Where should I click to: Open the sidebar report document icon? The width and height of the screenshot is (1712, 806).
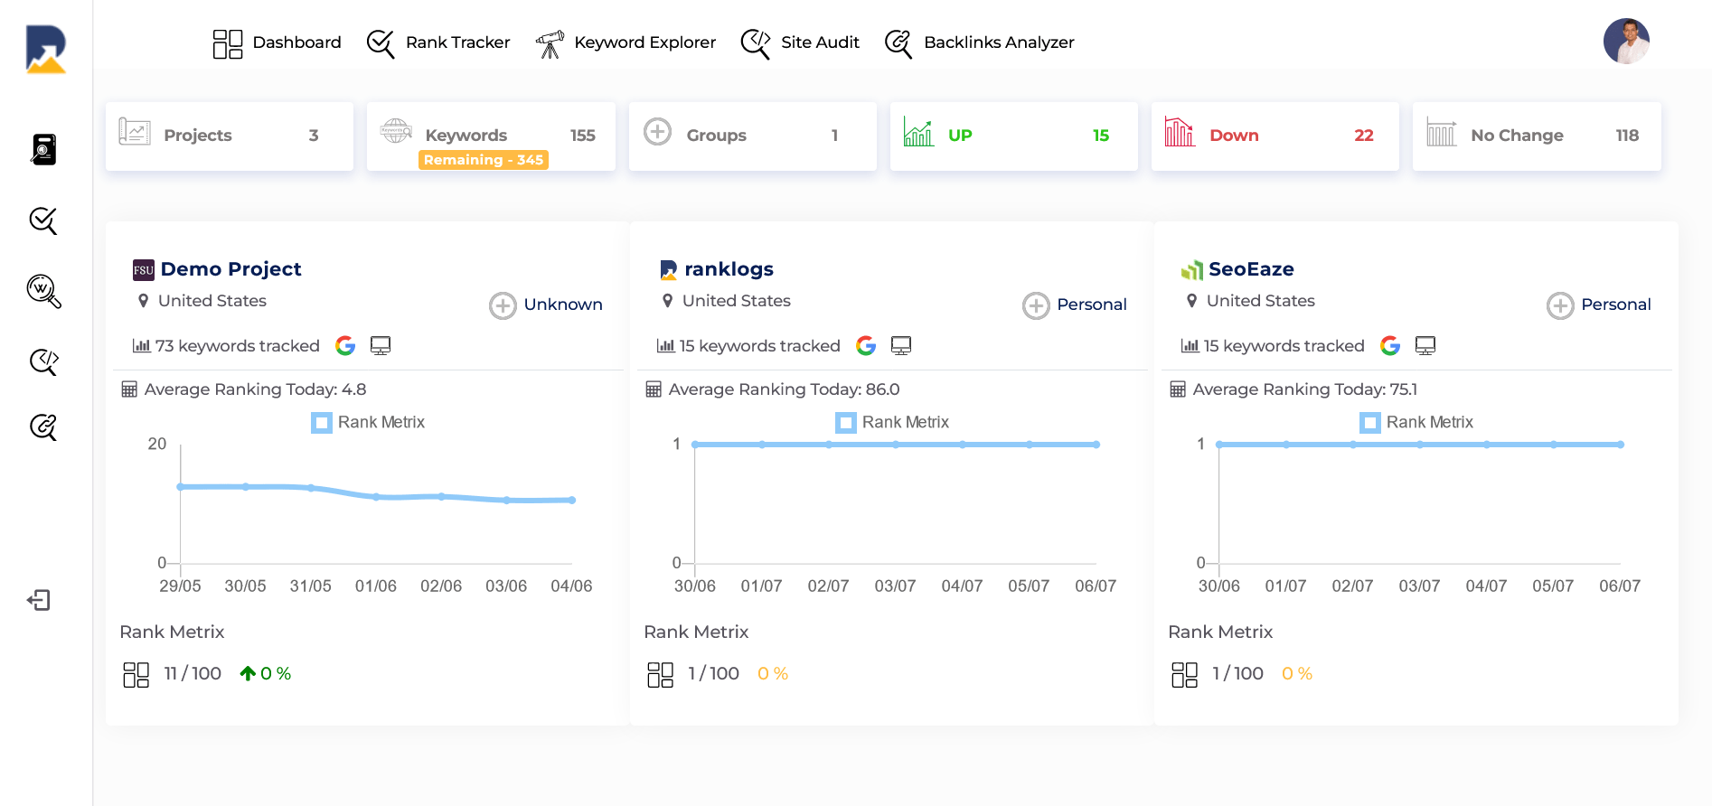click(43, 149)
